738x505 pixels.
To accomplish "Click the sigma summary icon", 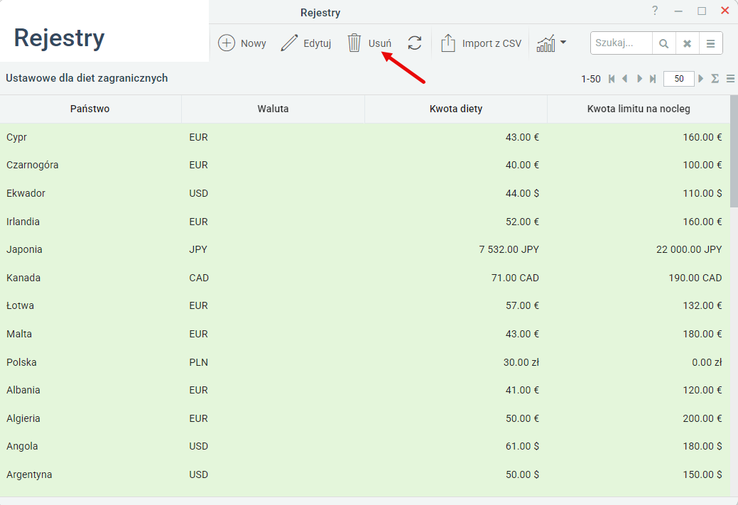I will click(x=715, y=79).
